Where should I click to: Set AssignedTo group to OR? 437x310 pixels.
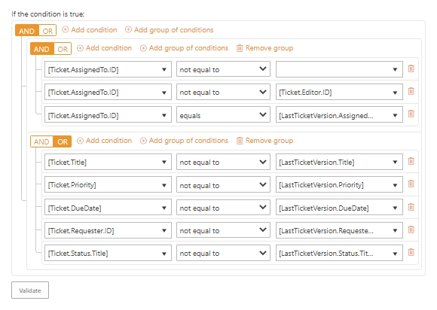63,49
